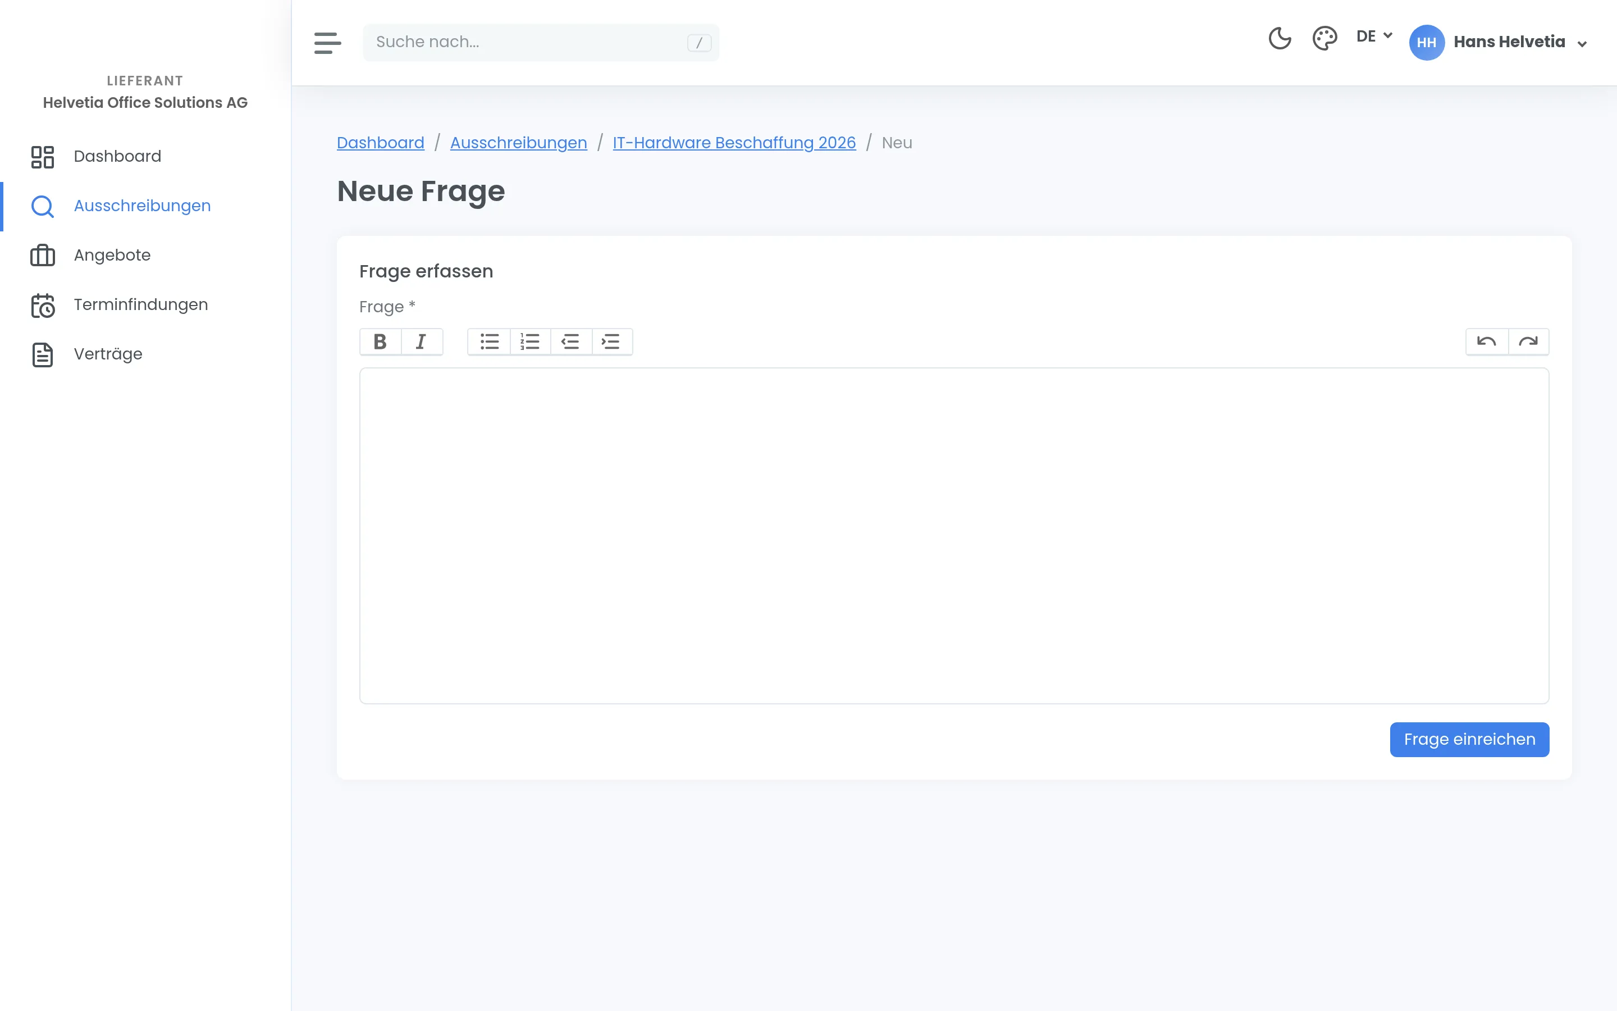This screenshot has height=1011, width=1617.
Task: Go to IT-Hardware Beschaffung 2026 breadcrumb
Action: point(734,143)
